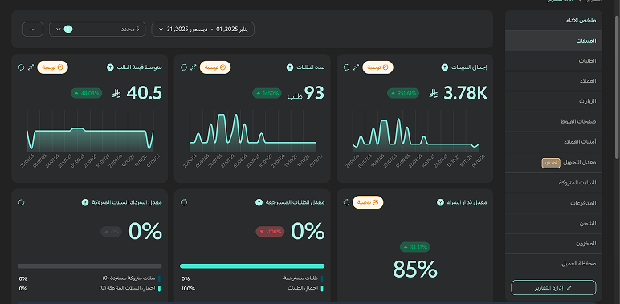Open محفظة العميل in sidebar
620x304 pixels.
pyautogui.click(x=553, y=264)
